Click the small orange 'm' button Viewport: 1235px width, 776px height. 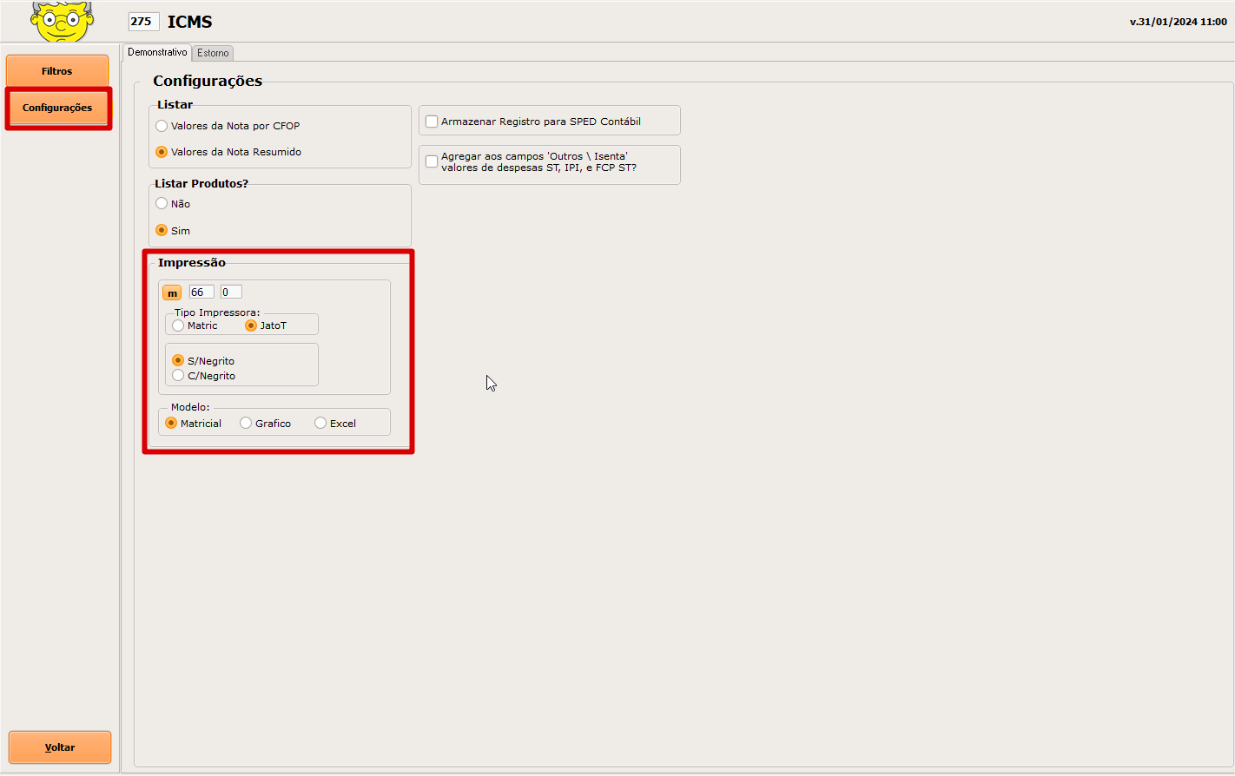[172, 293]
